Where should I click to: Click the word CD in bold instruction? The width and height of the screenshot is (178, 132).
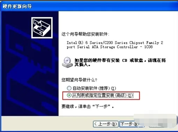[x=124, y=60]
